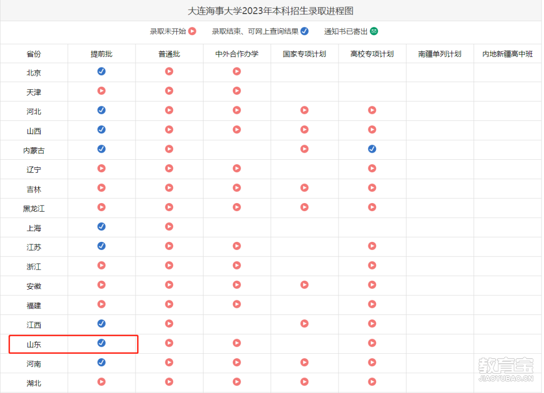Click the 提前批 column header
The width and height of the screenshot is (544, 393).
coord(101,54)
